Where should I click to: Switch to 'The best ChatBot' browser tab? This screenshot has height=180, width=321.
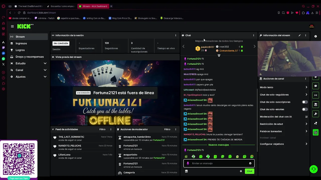(29, 6)
